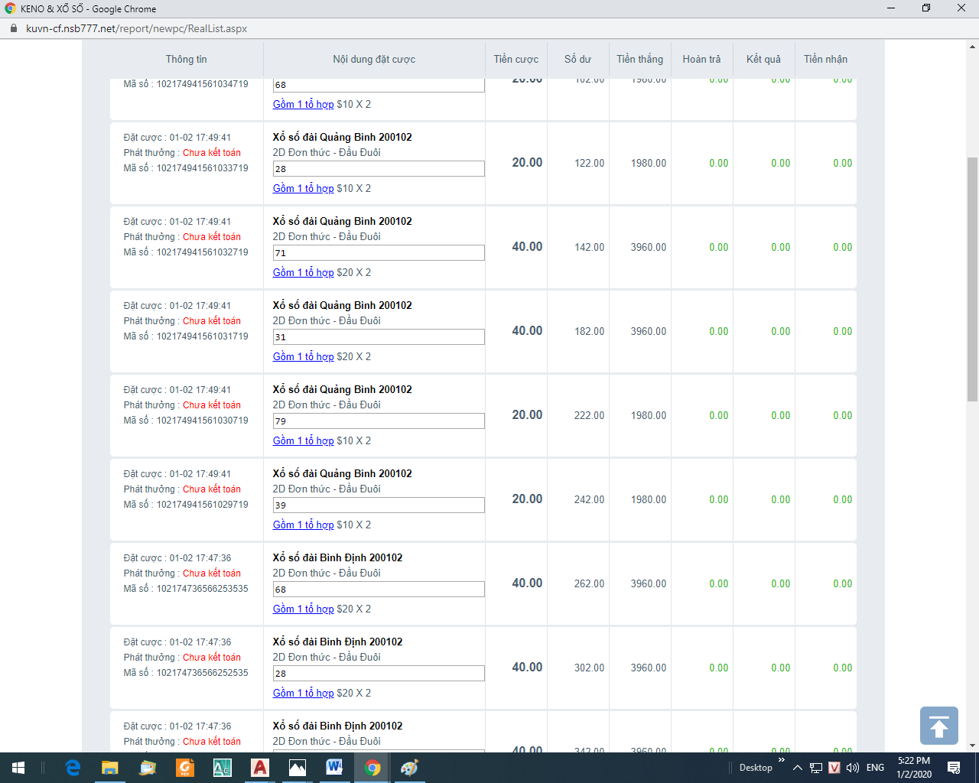Open the Paint app in the taskbar
The height and width of the screenshot is (783, 979).
point(409,768)
